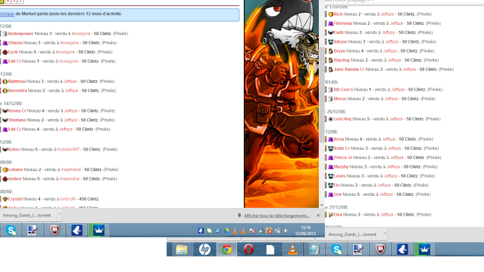Open the Windows Explorer folder taskbar icon

point(181,249)
